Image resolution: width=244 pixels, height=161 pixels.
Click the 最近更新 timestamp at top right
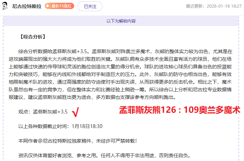click(214, 6)
